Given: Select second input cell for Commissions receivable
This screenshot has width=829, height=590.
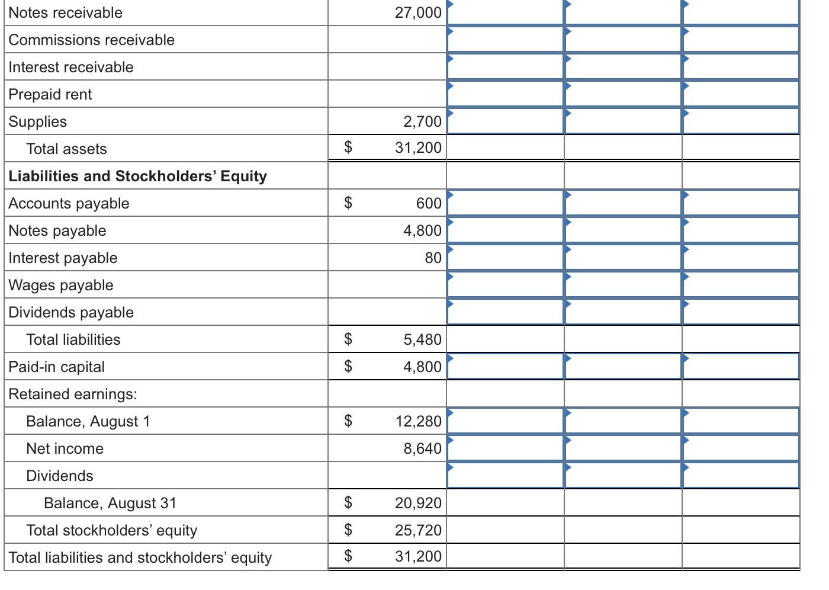Looking at the screenshot, I should (623, 39).
